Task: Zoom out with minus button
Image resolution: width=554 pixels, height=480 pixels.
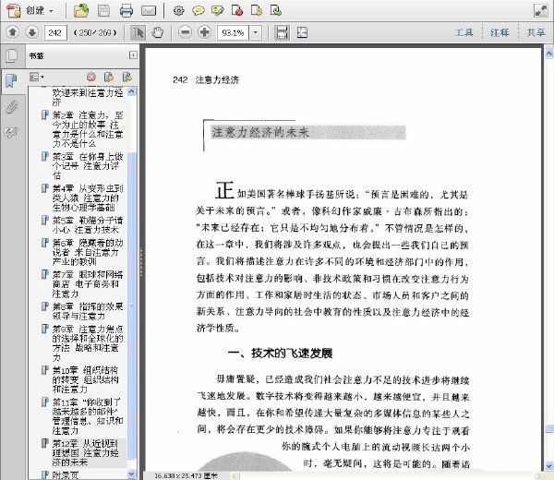Action: click(186, 32)
